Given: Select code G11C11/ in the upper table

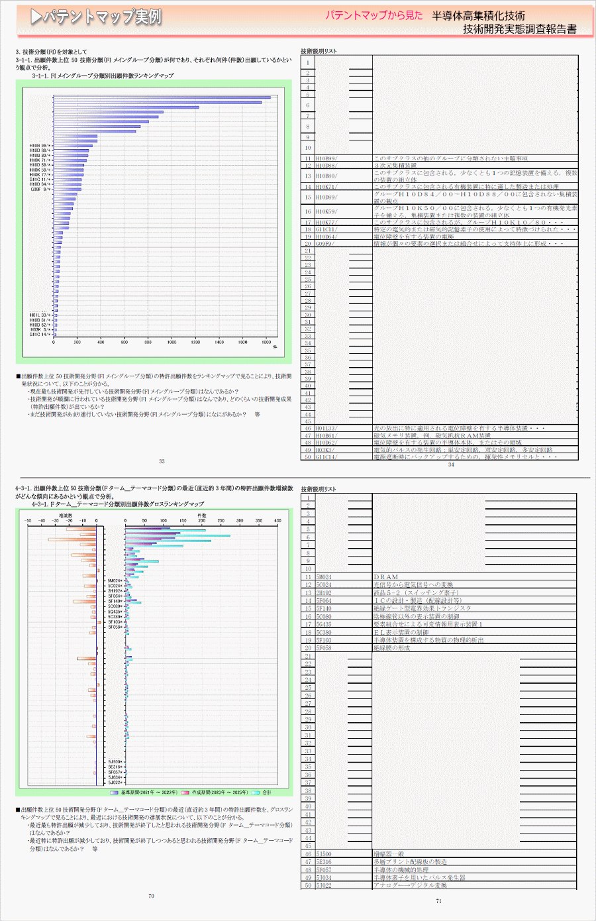Looking at the screenshot, I should pyautogui.click(x=326, y=229).
